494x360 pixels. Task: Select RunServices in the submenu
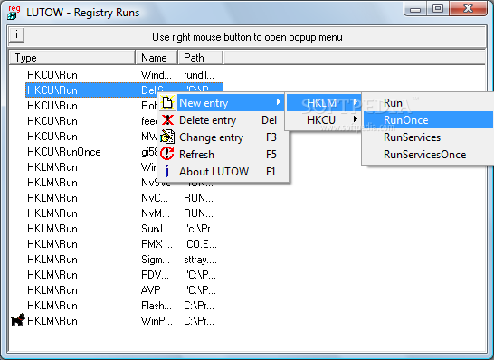click(428, 137)
